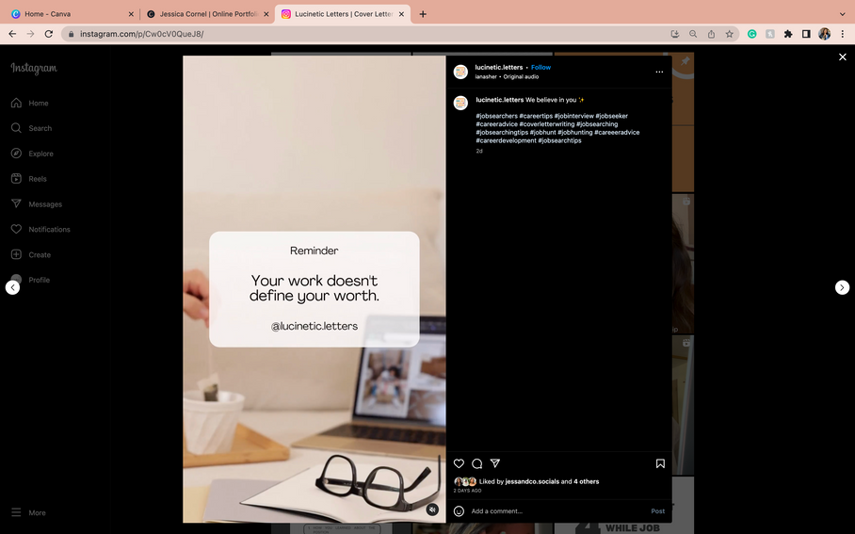Open the post options three-dot menu
855x534 pixels.
pos(659,72)
